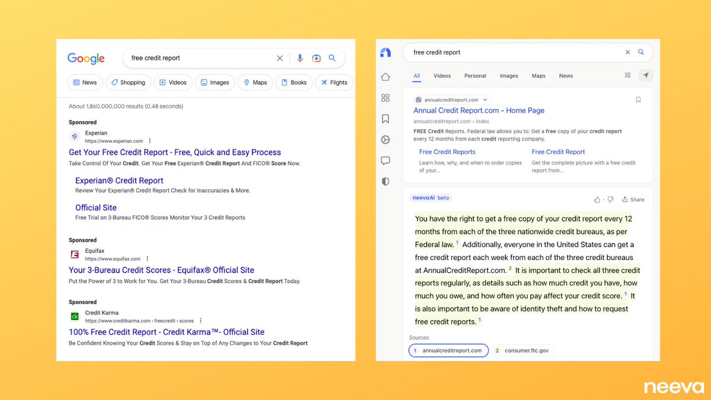The height and width of the screenshot is (400, 711).
Task: Click citation 1 after 'Federal law.'
Action: click(x=457, y=242)
